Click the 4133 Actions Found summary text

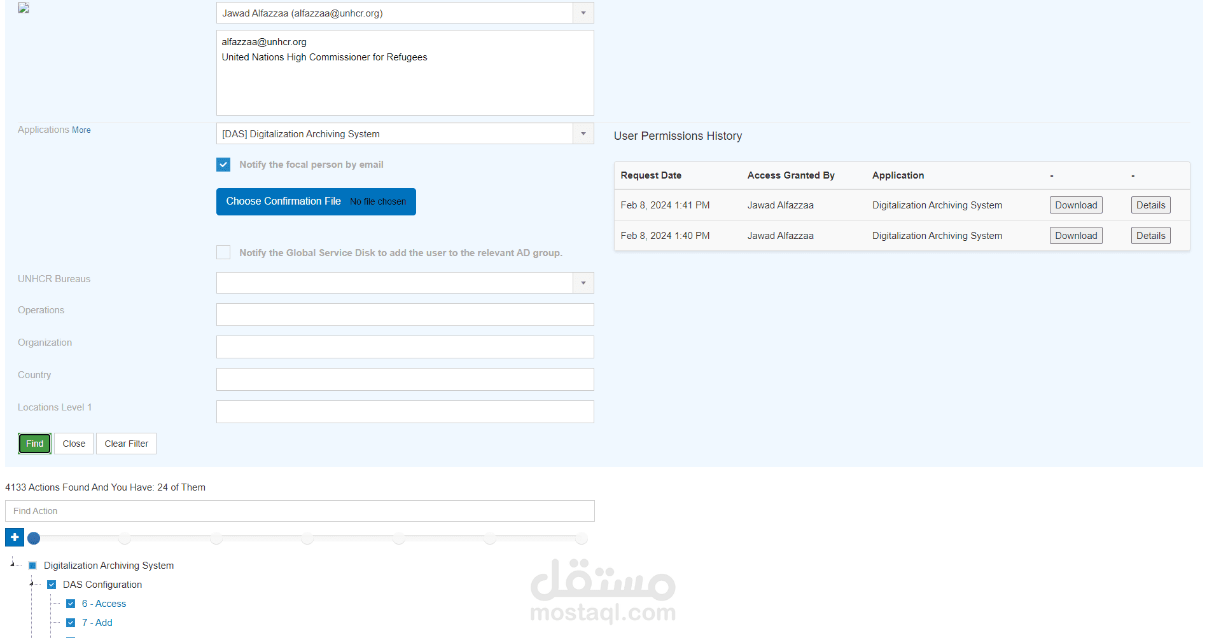tap(105, 487)
